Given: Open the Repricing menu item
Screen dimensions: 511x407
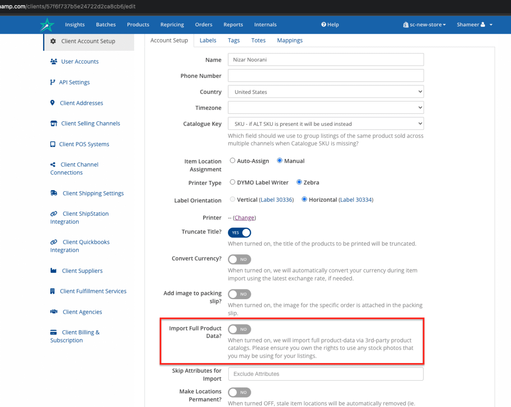Looking at the screenshot, I should tap(172, 25).
